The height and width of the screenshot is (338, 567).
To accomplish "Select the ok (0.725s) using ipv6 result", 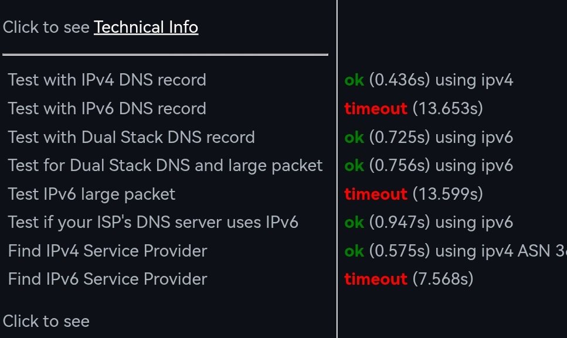I will [x=429, y=138].
